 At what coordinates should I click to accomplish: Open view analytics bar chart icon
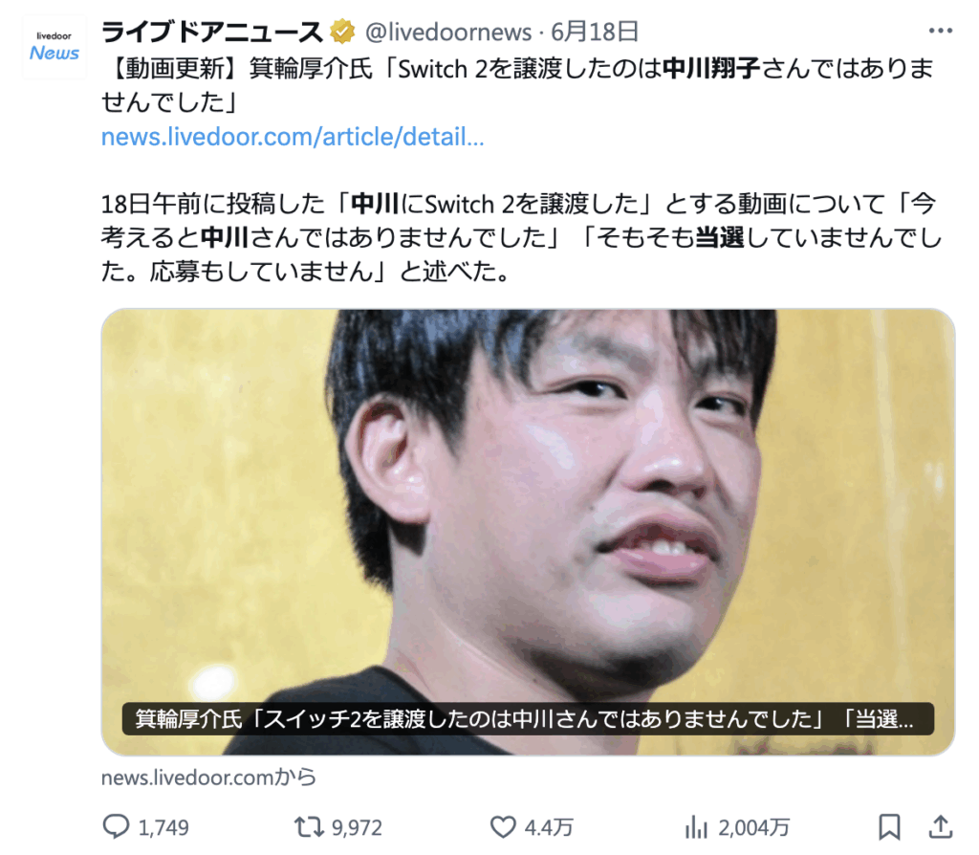(696, 827)
